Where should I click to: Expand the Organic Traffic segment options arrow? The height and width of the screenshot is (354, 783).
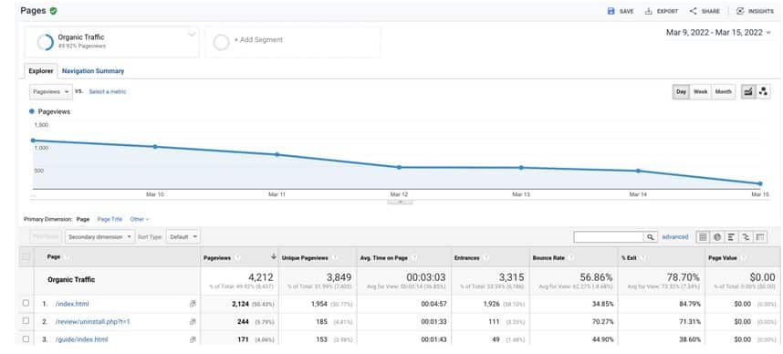click(x=192, y=35)
